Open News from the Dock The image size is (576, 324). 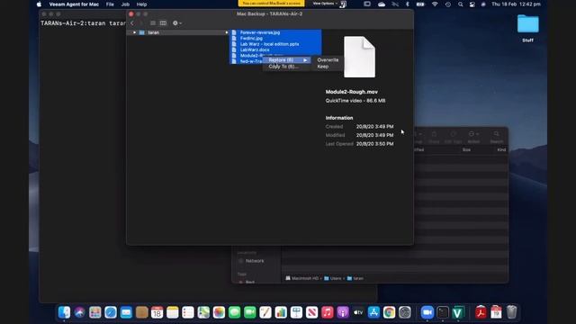pyautogui.click(x=312, y=312)
